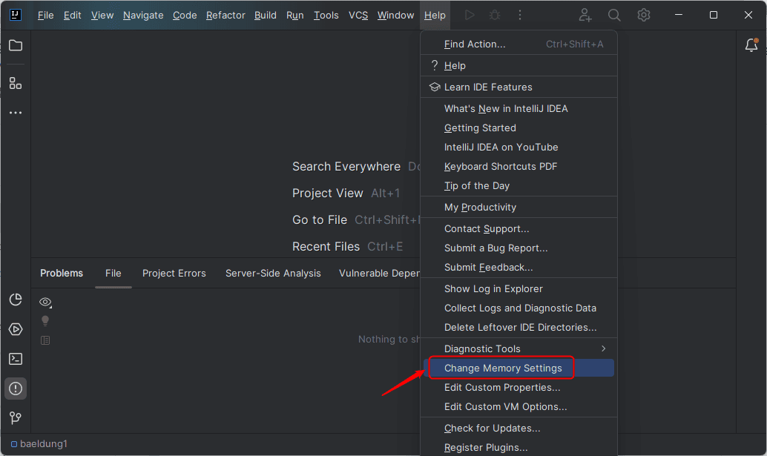
Task: Open the Tools menu
Action: point(326,15)
